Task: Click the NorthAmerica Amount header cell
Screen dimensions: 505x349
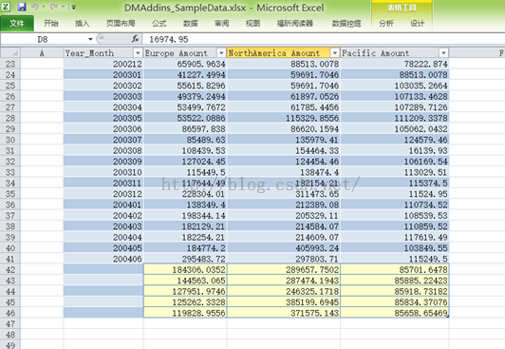Action: click(x=284, y=53)
